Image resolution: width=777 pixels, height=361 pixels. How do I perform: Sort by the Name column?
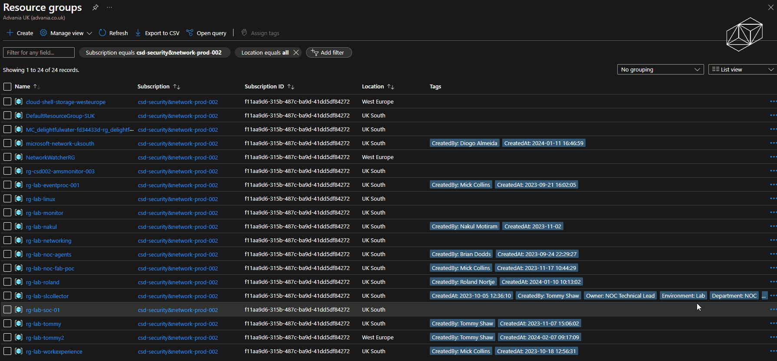click(27, 87)
